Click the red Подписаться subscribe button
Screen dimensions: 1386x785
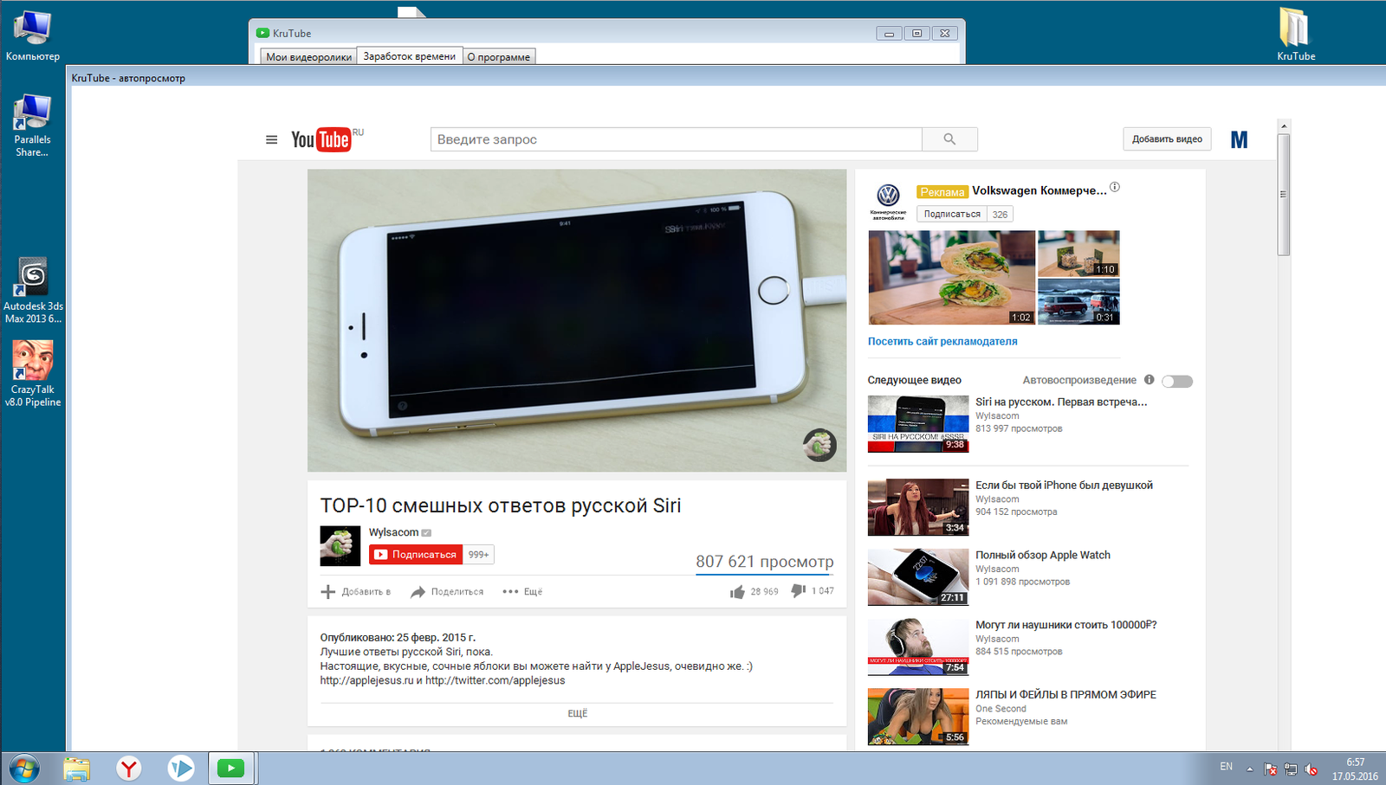click(415, 555)
